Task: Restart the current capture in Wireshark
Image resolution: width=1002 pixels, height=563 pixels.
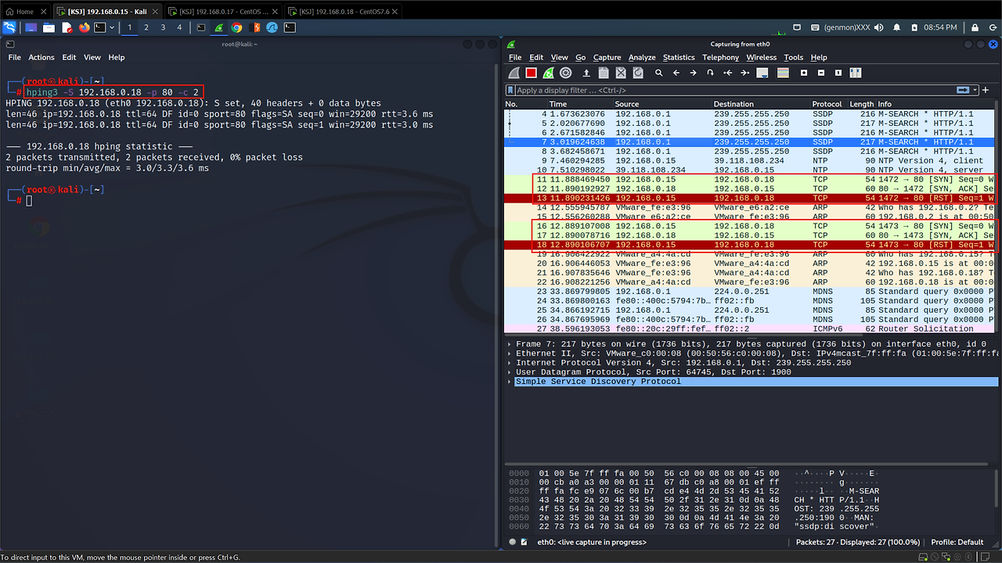Action: coord(548,73)
